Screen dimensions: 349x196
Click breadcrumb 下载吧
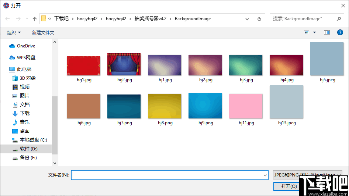click(62, 19)
